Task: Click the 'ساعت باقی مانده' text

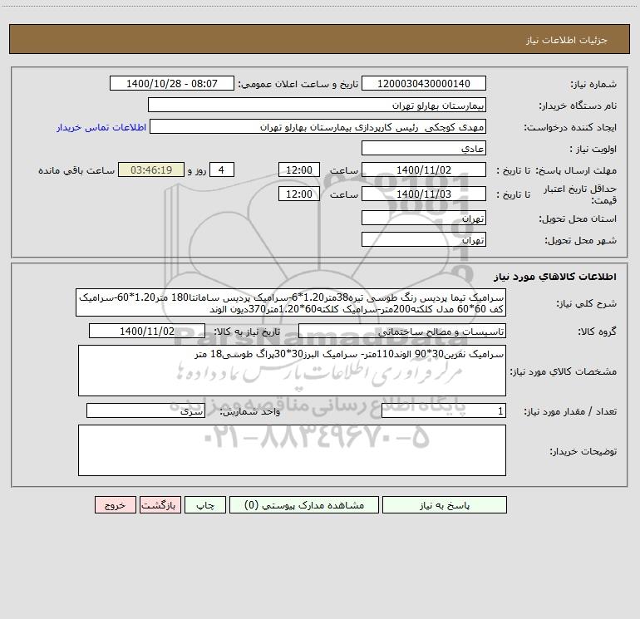Action: click(76, 170)
